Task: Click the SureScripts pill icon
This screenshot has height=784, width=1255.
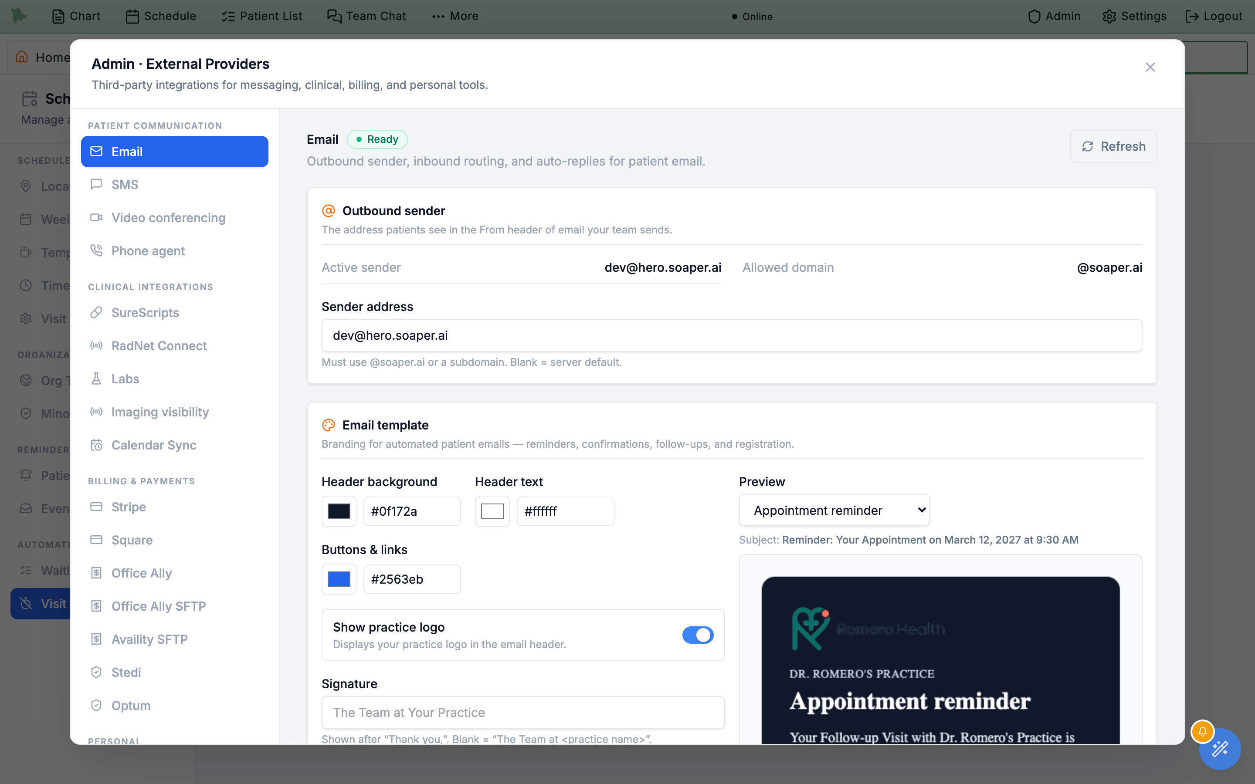Action: tap(96, 312)
